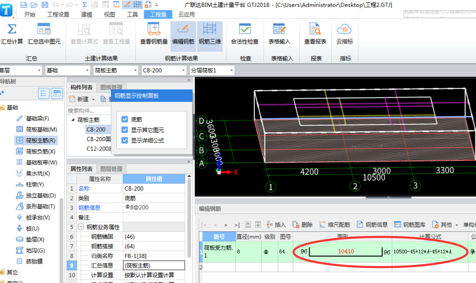The image size is (476, 283).
Task: Uncheck 显示详细公式 checkbox
Action: (125, 140)
